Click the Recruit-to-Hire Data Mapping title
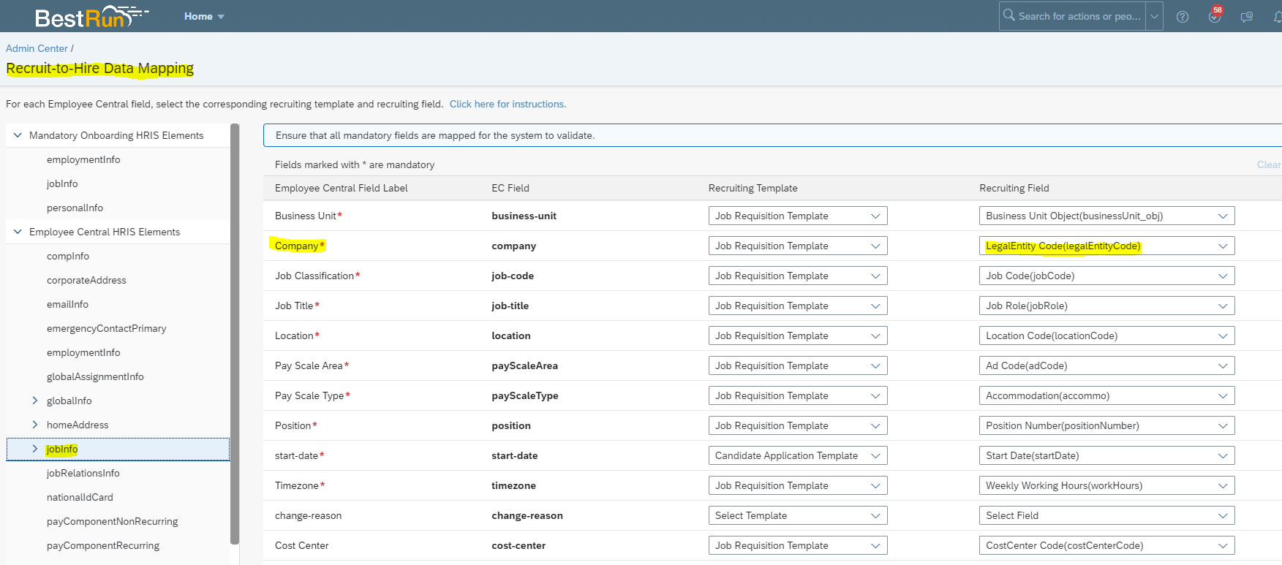The height and width of the screenshot is (565, 1282). coord(100,68)
